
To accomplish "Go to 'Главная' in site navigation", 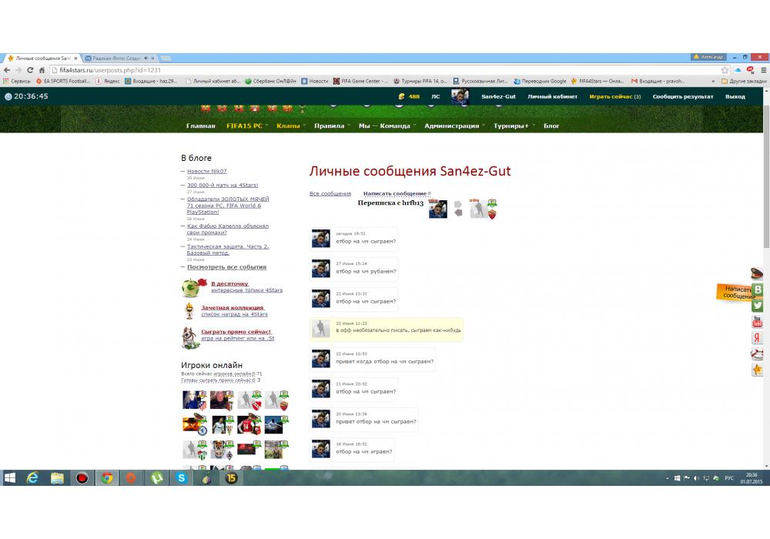I will point(200,126).
